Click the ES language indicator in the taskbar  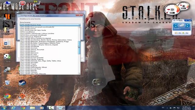click(x=163, y=108)
